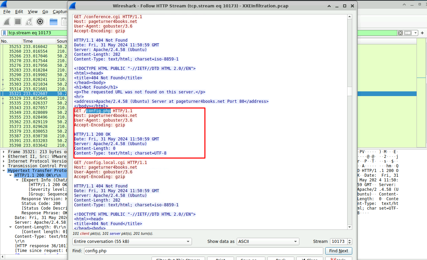The height and width of the screenshot is (260, 427).
Task: Click the open capture file folder icon
Action: point(54,21)
